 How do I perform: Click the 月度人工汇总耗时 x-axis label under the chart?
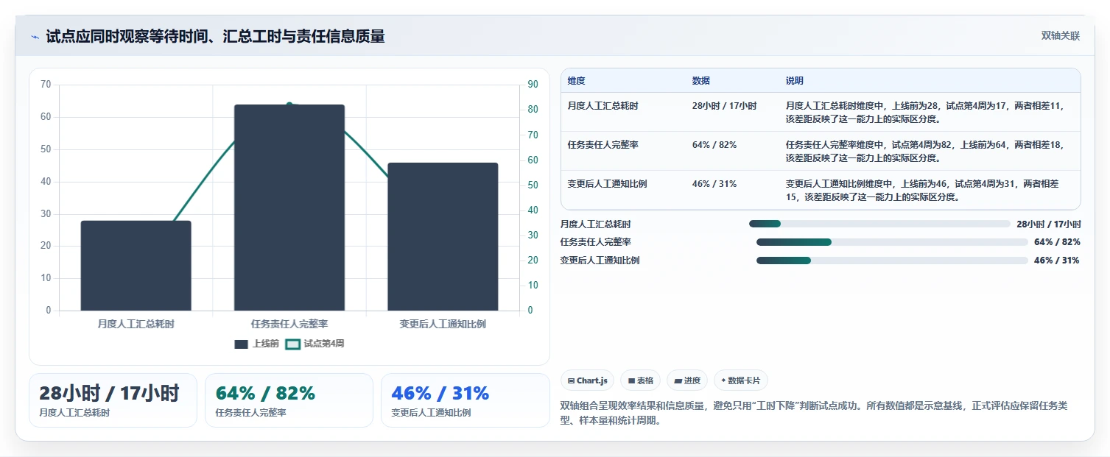(x=136, y=324)
